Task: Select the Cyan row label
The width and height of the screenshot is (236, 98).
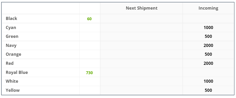Action: tap(11, 28)
